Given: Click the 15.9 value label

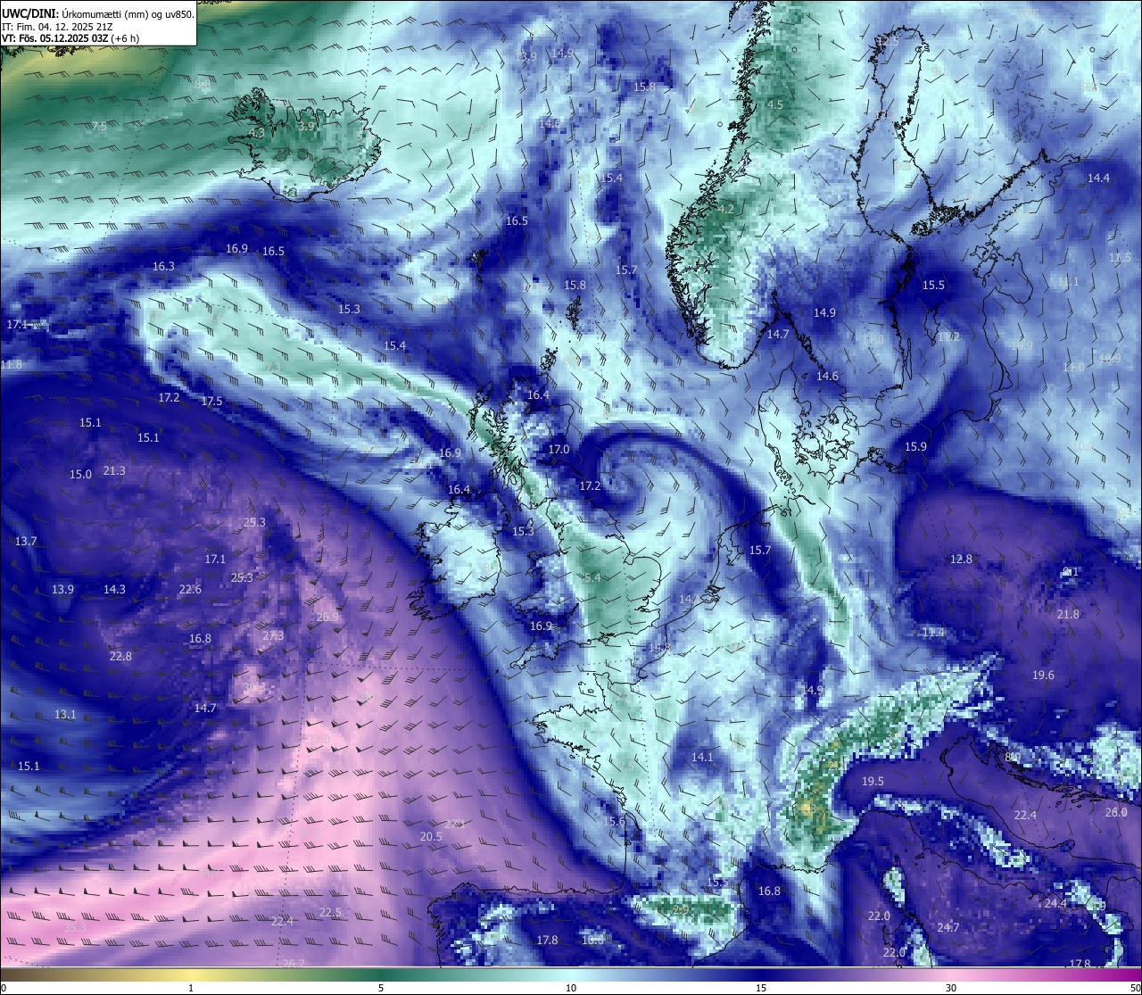Looking at the screenshot, I should click(x=915, y=446).
